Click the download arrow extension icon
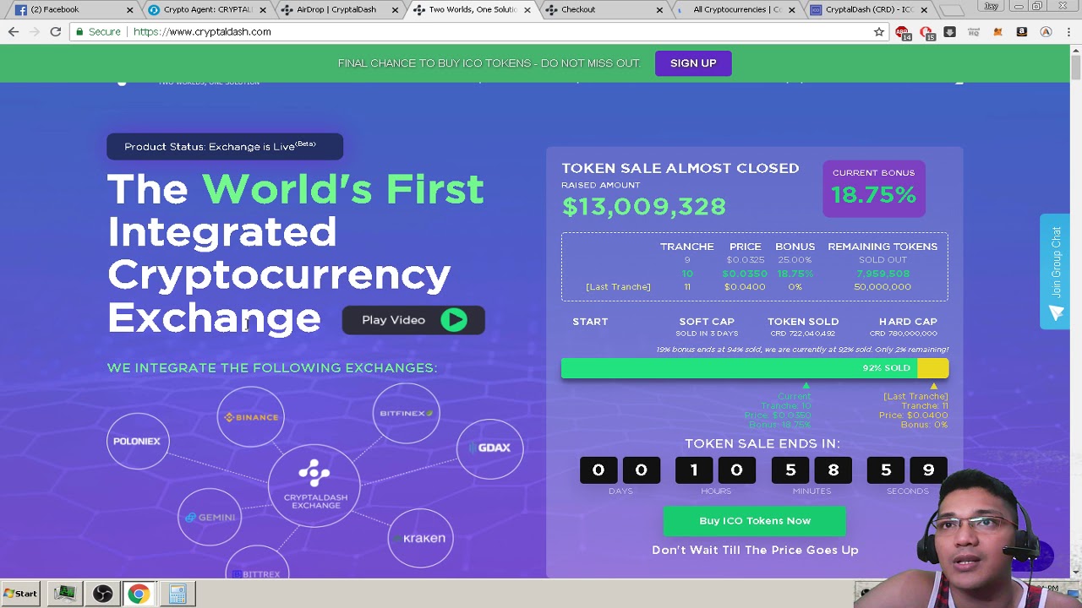1082x608 pixels. (950, 32)
